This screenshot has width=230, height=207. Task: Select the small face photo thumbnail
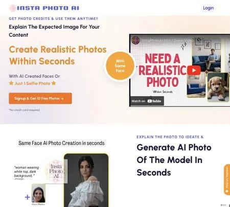(38, 193)
